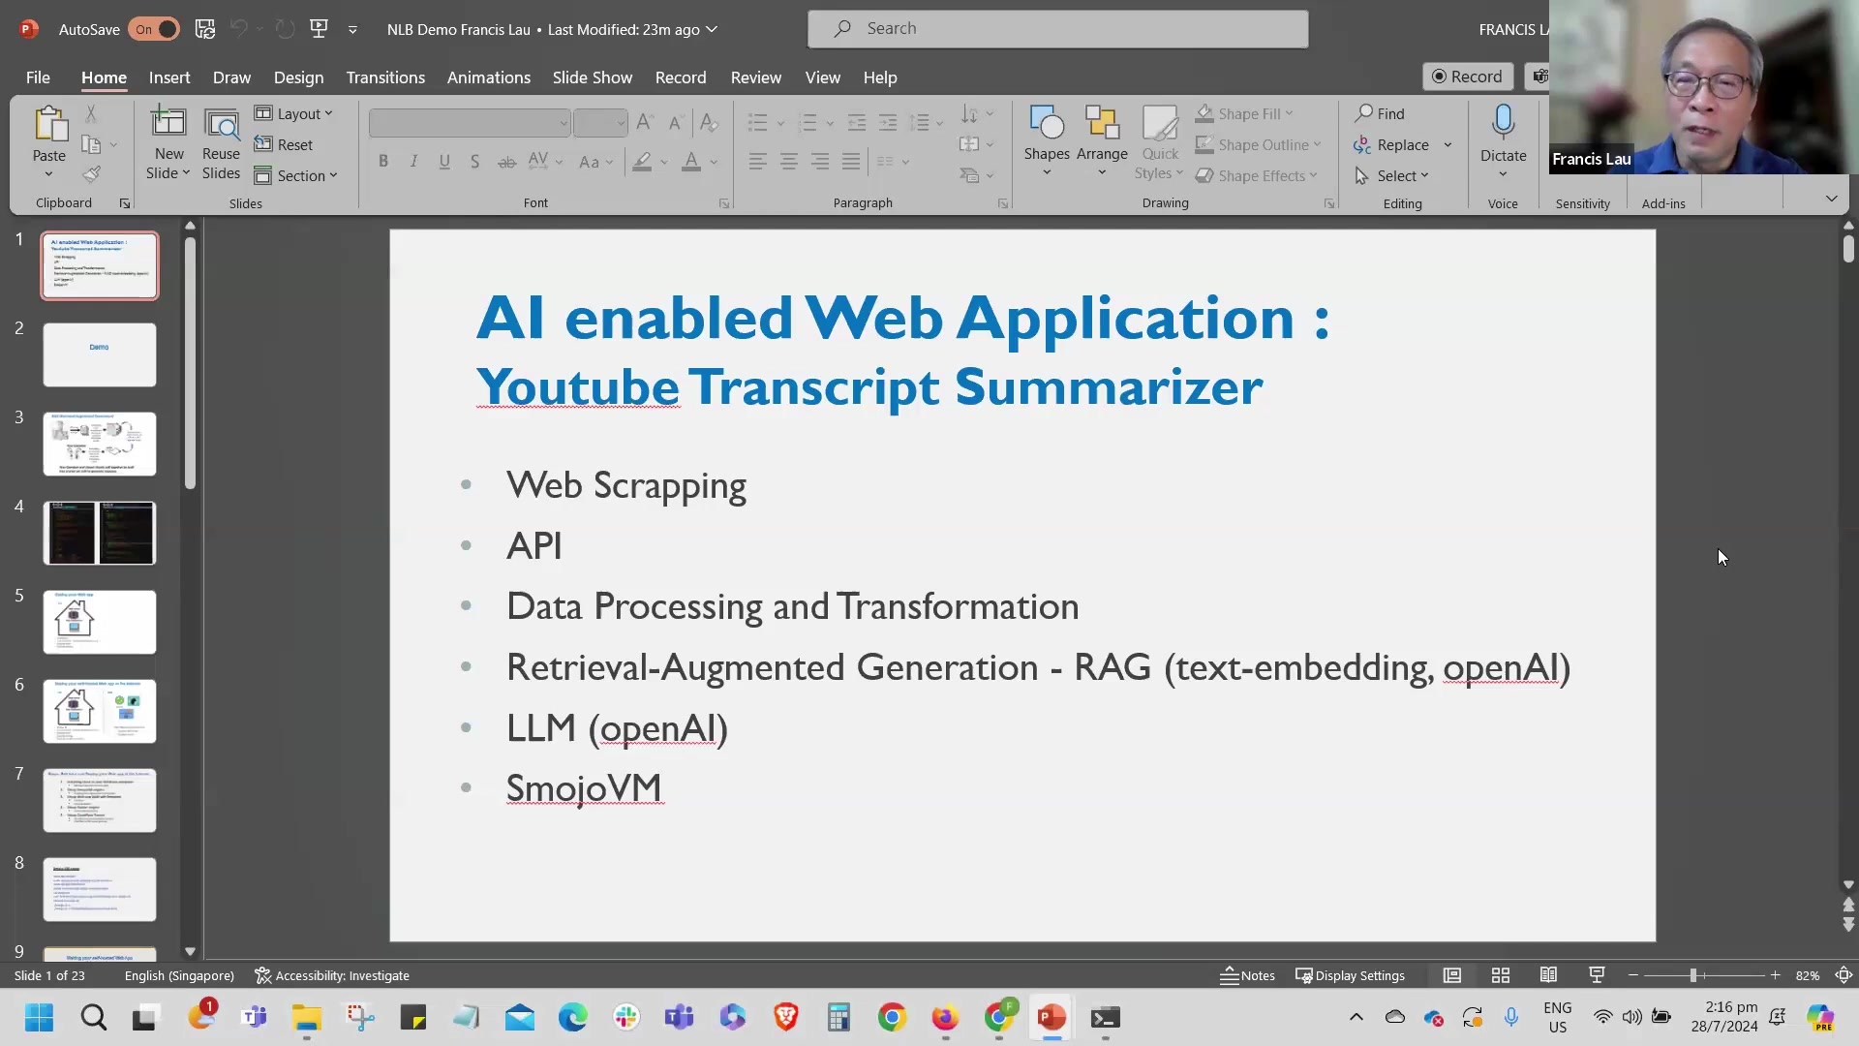Click the Clear All Formatting icon
This screenshot has height=1046, width=1859.
tap(709, 122)
